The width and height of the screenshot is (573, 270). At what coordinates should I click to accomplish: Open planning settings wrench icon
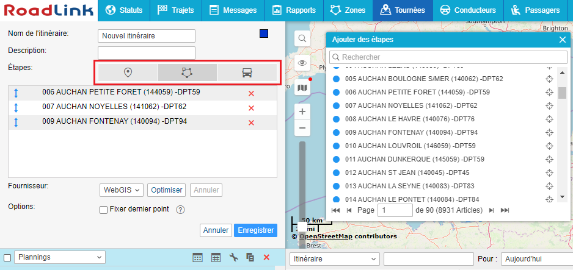click(233, 257)
